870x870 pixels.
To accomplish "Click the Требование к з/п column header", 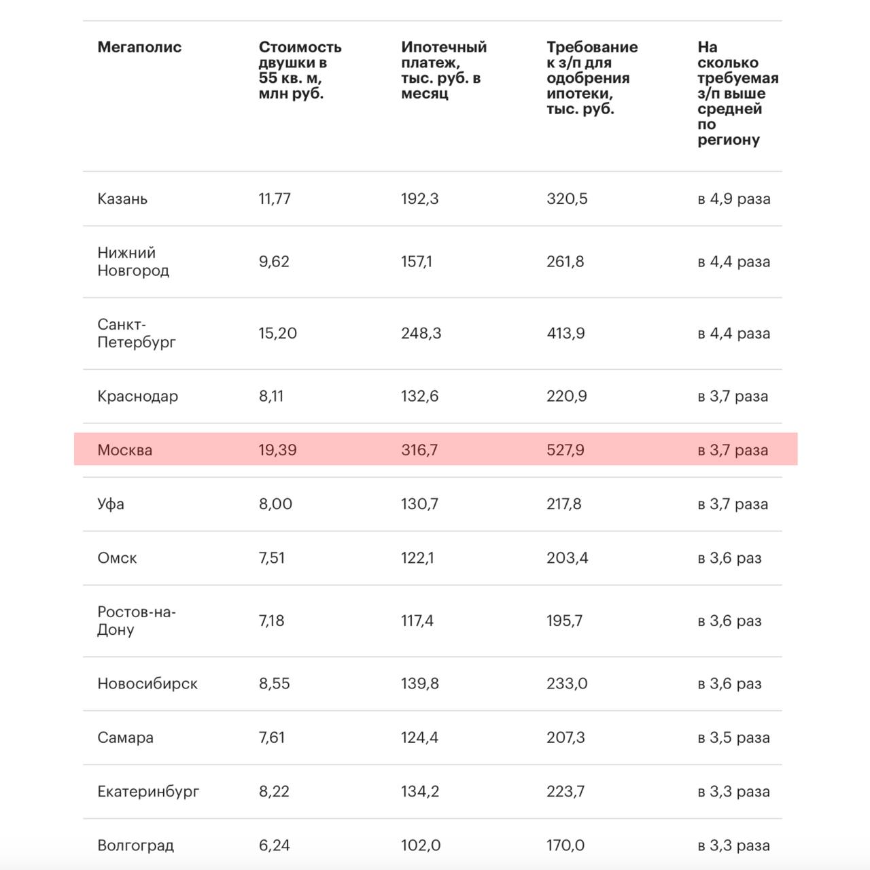I will 592,77.
